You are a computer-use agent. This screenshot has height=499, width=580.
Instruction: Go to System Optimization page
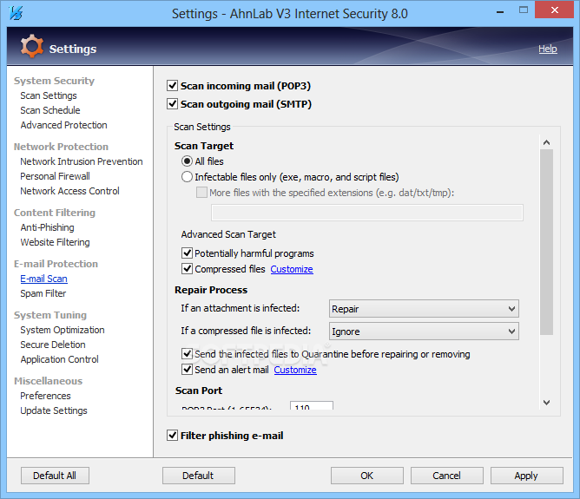[x=63, y=330]
